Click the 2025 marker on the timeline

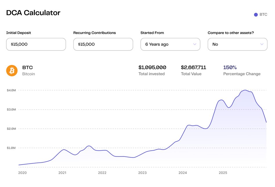pos(223,173)
